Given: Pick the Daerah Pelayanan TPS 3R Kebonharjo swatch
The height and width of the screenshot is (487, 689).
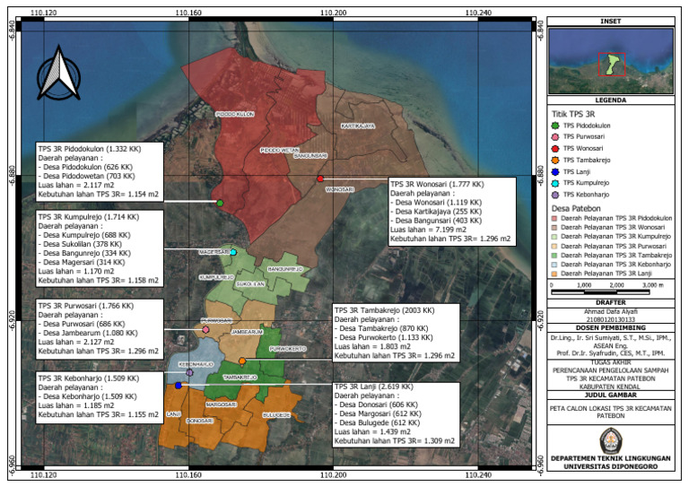Looking at the screenshot, I should coord(554,265).
